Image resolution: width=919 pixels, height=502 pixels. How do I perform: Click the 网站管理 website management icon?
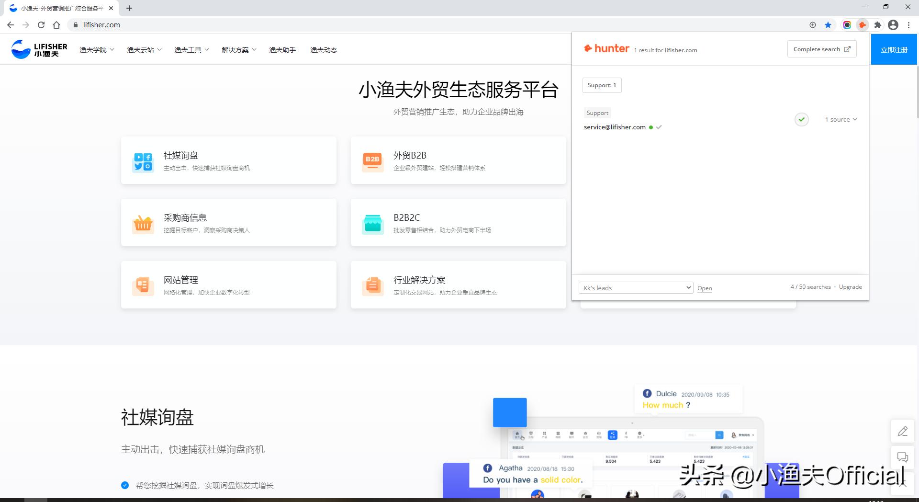(x=142, y=286)
